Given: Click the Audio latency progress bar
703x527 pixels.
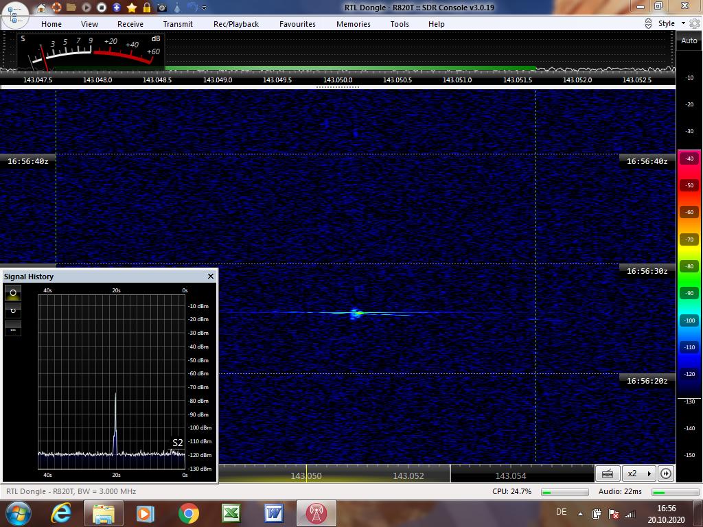Looking at the screenshot, I should point(676,492).
